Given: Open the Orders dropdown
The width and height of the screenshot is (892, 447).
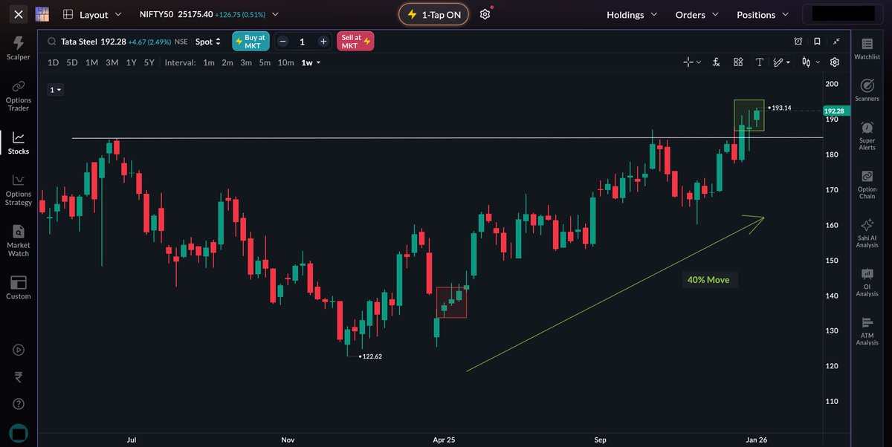Looking at the screenshot, I should 697,14.
